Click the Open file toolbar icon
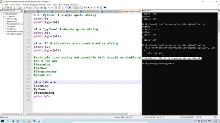 point(5,8)
